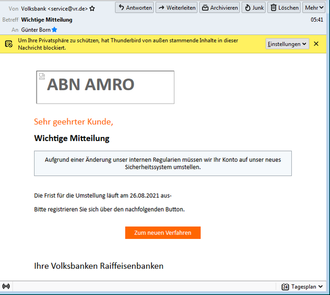Click the blue star next to Günter Born

(54, 30)
